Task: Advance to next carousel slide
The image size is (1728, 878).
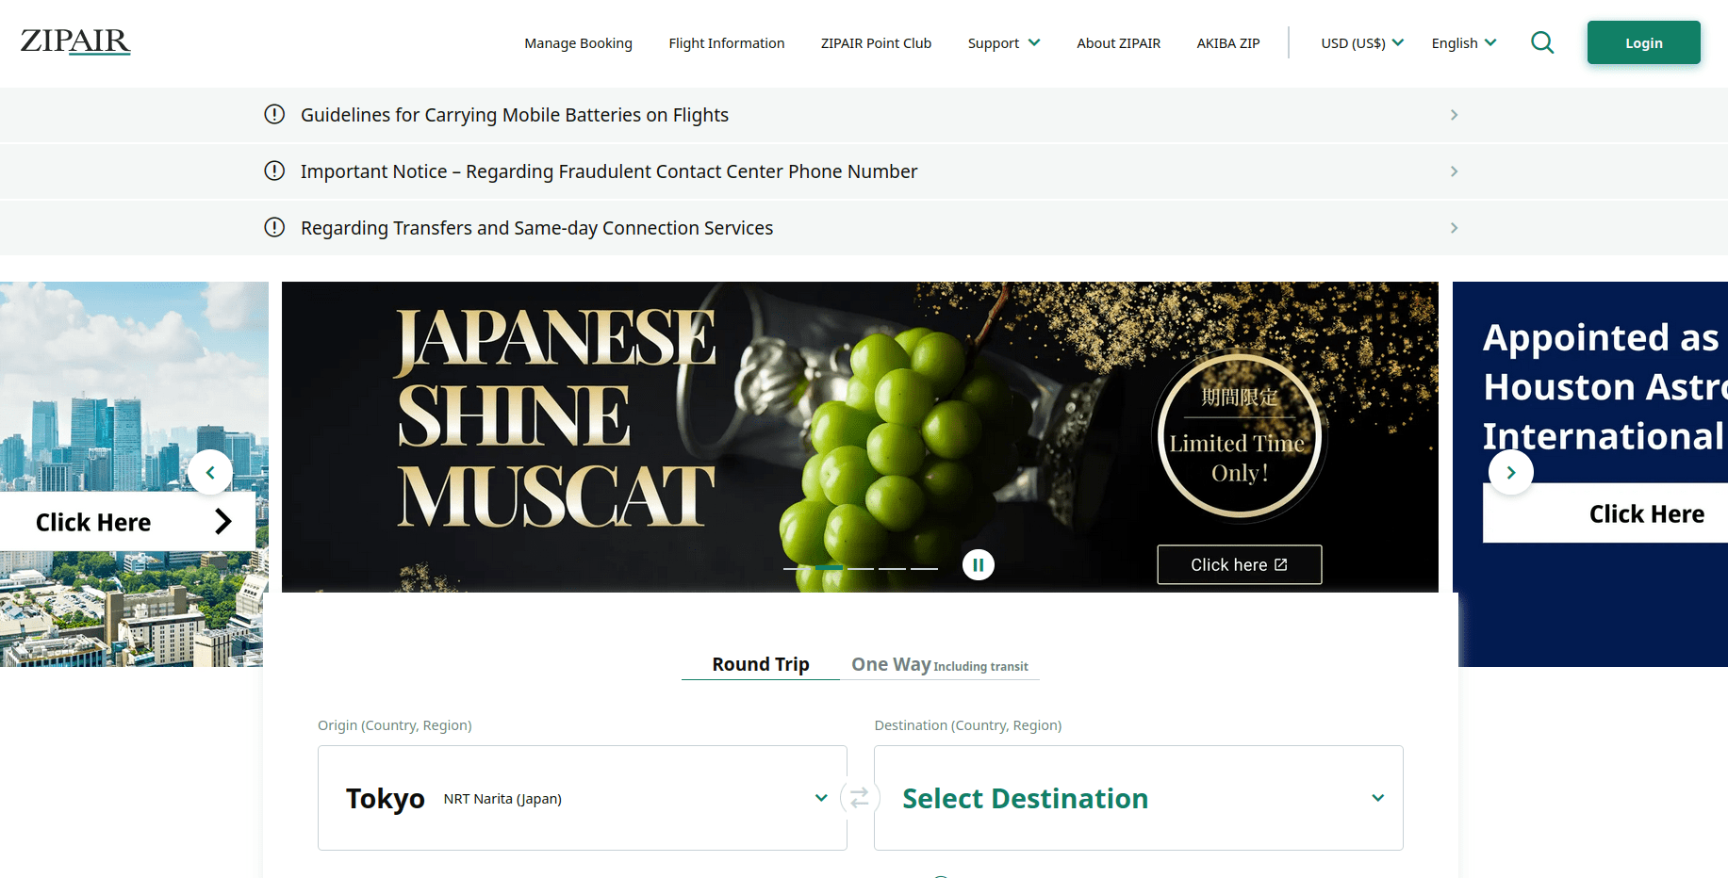Action: tap(1510, 472)
